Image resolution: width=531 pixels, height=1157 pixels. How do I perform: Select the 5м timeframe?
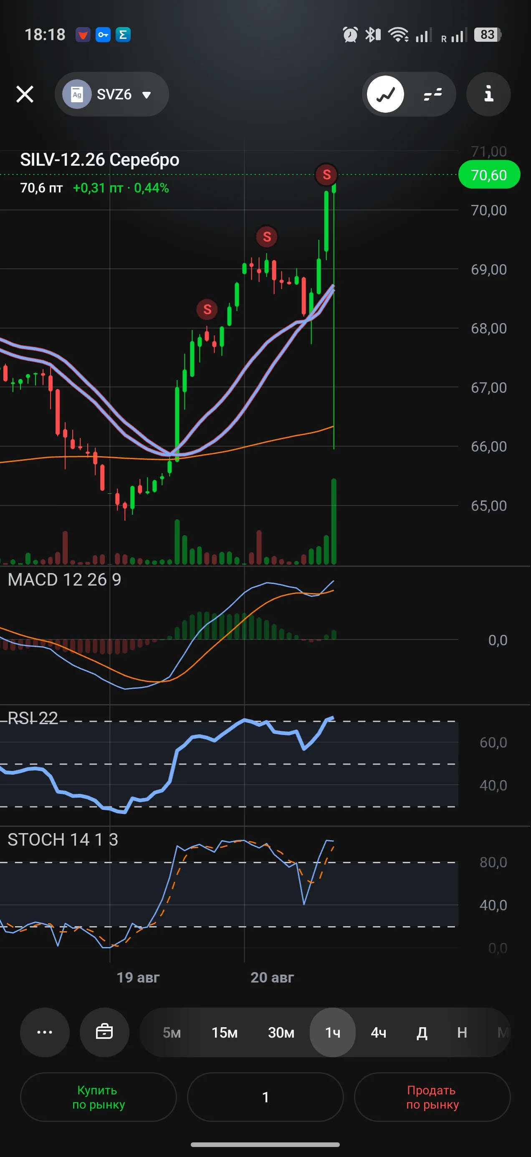coord(172,1033)
